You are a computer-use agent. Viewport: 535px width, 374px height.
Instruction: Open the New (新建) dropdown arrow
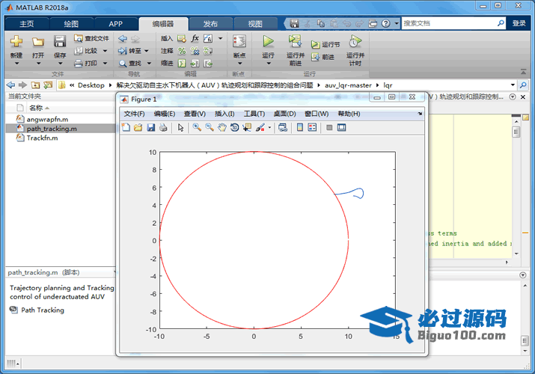(x=16, y=64)
